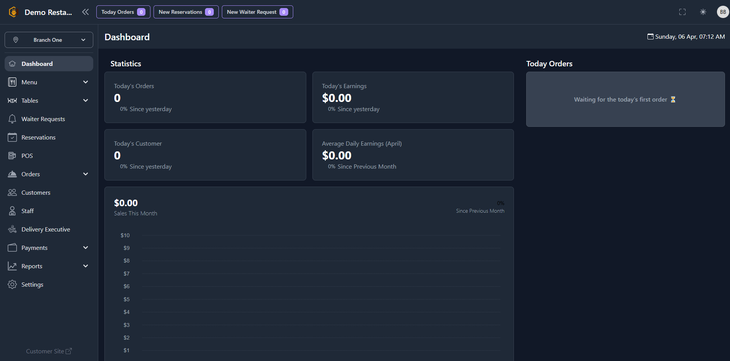This screenshot has width=730, height=361.
Task: Open the BB user avatar menu
Action: tap(722, 12)
